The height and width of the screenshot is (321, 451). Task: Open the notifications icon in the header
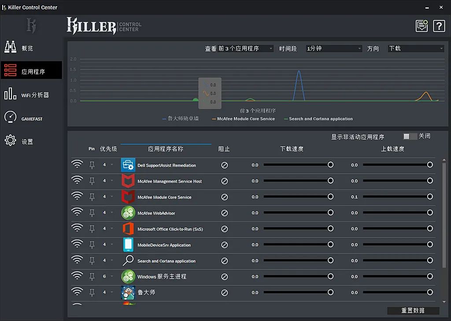pyautogui.click(x=421, y=26)
